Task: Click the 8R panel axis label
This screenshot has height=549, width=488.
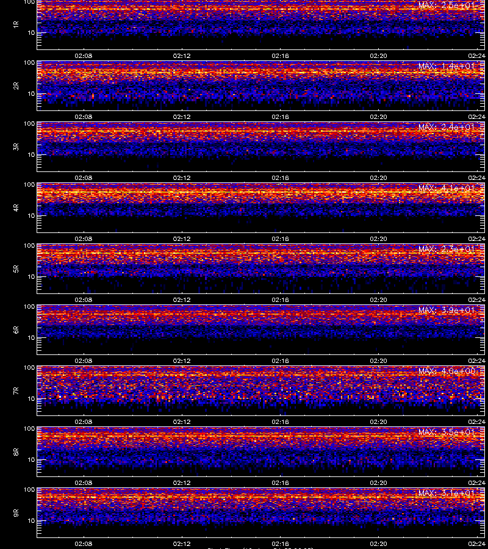Action: tap(16, 451)
